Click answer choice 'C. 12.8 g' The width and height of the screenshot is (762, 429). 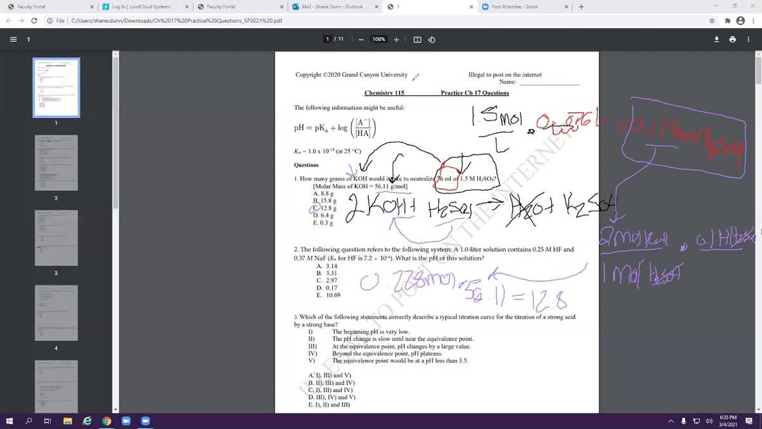coord(324,207)
